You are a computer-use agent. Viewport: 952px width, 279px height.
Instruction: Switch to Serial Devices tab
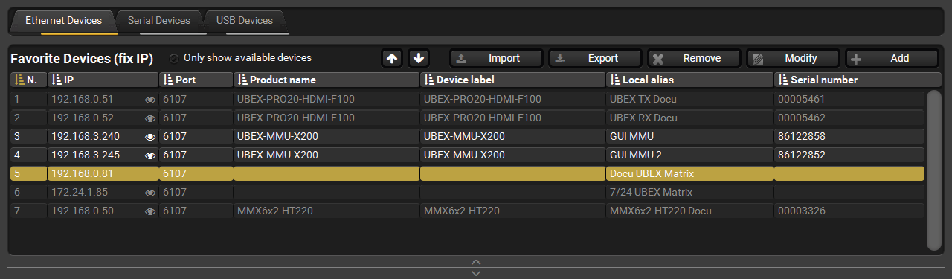pyautogui.click(x=159, y=21)
